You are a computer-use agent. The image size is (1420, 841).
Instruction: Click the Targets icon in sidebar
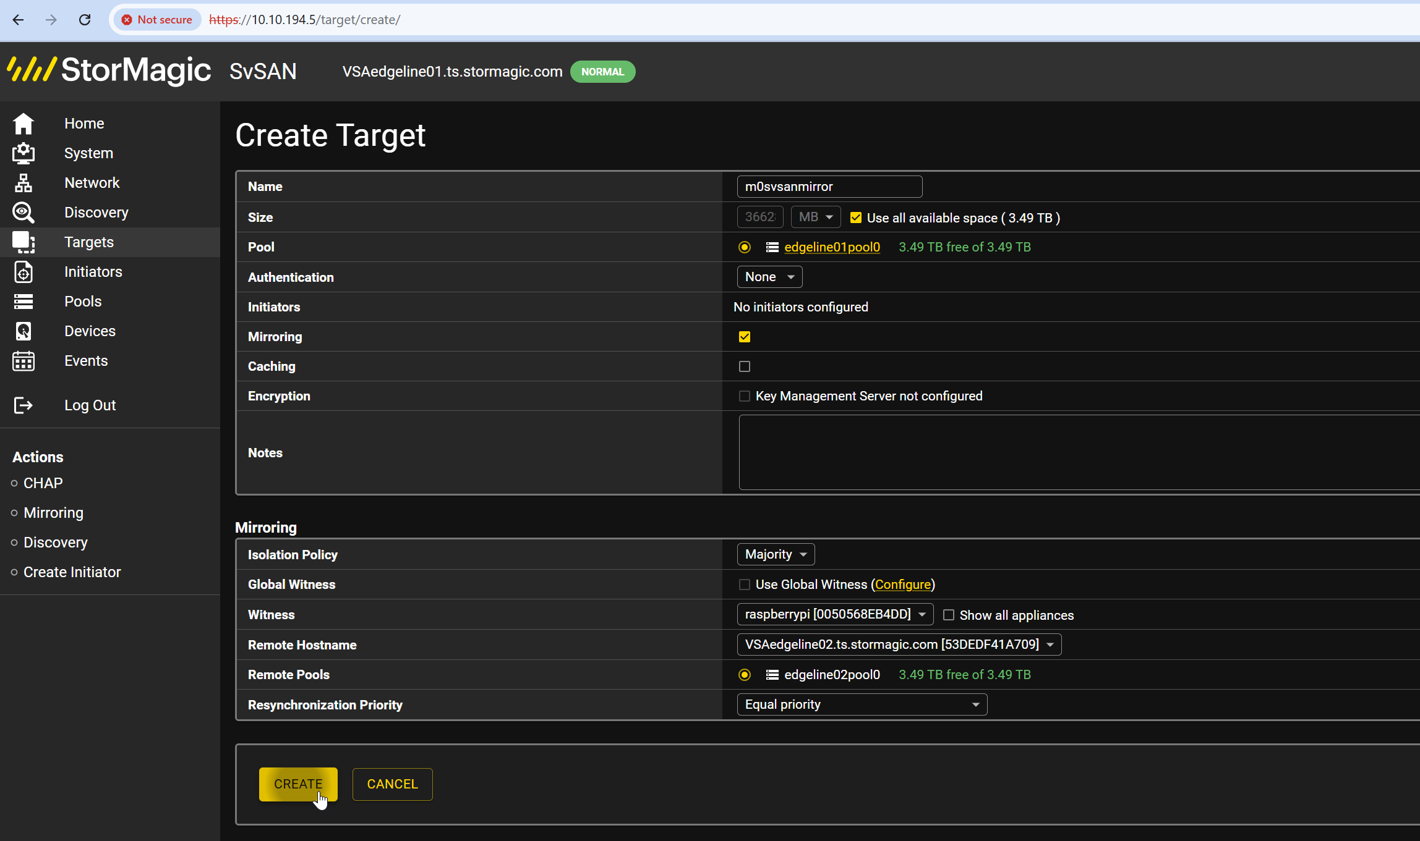tap(24, 242)
